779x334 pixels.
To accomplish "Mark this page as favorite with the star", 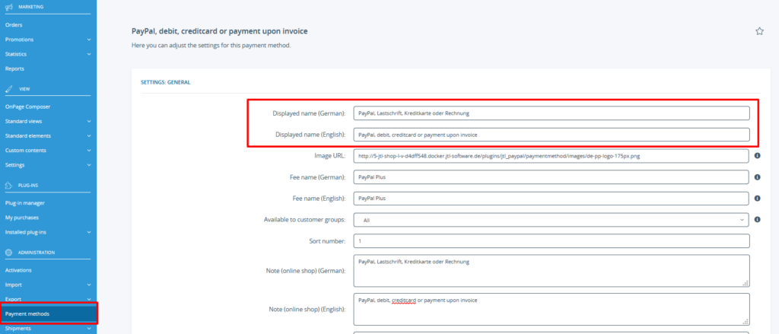I will [x=759, y=31].
